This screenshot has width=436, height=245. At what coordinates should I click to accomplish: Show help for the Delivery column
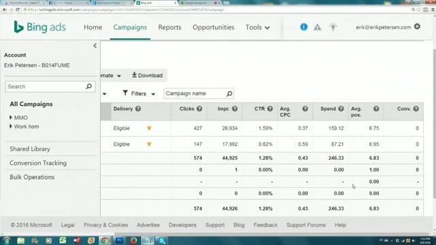point(138,109)
